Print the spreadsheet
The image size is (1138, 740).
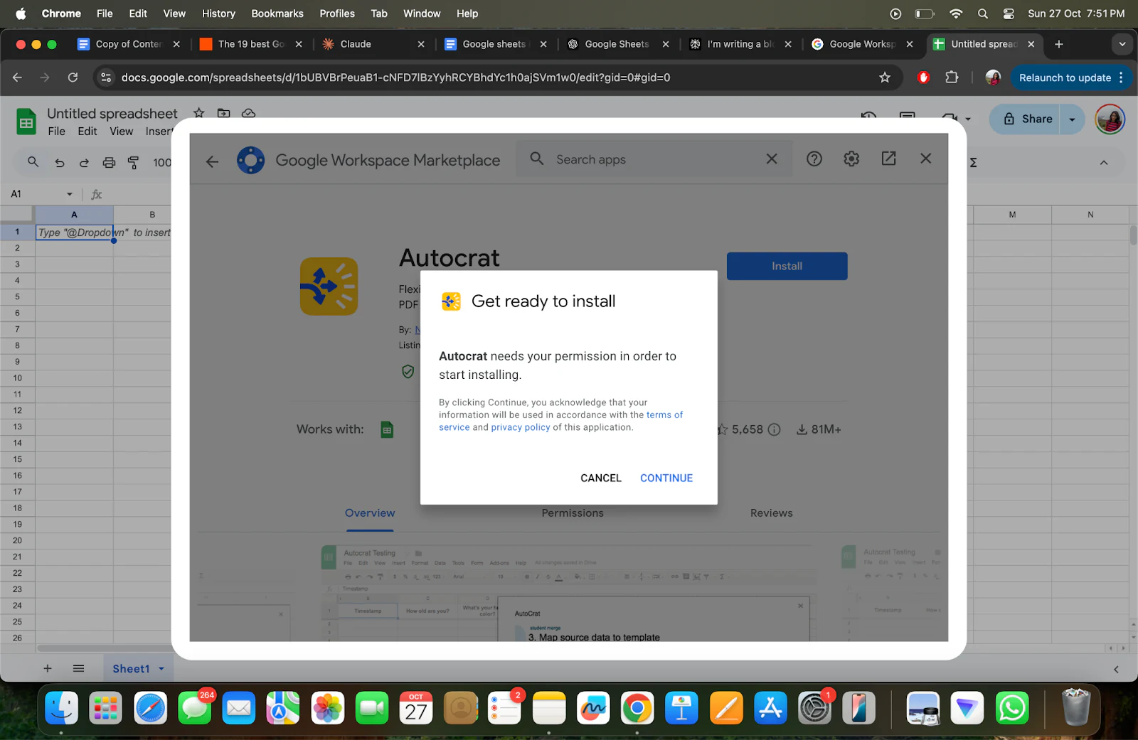(x=109, y=163)
